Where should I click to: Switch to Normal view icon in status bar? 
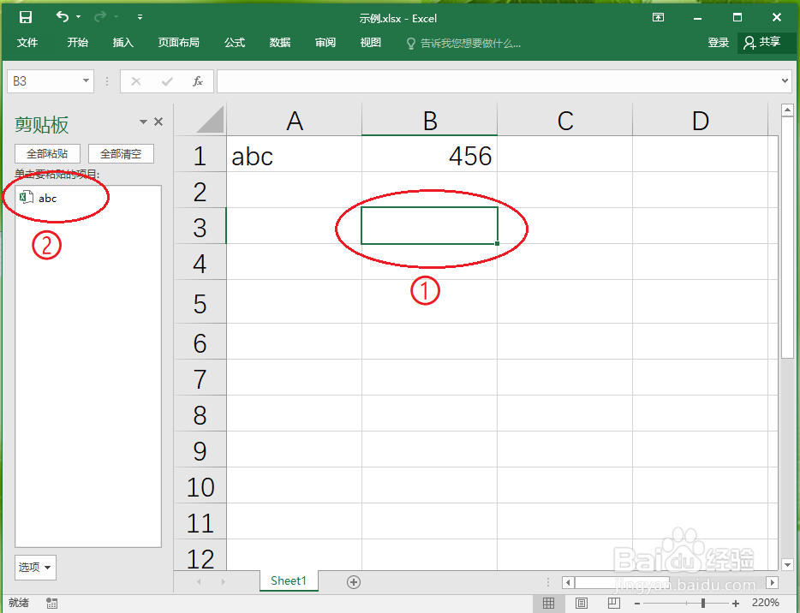tap(547, 602)
